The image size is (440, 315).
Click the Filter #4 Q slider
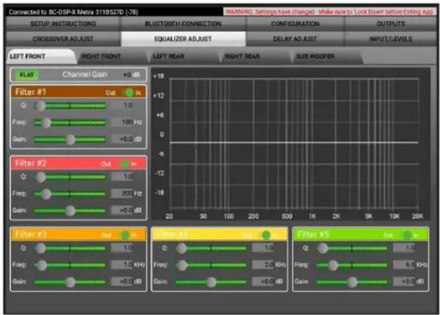coord(211,248)
